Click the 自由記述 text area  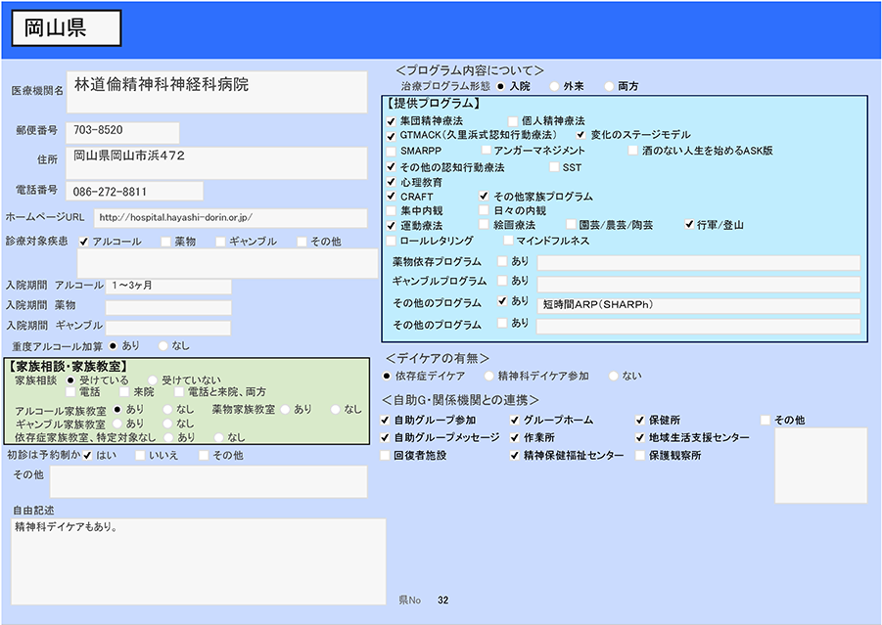(x=198, y=560)
